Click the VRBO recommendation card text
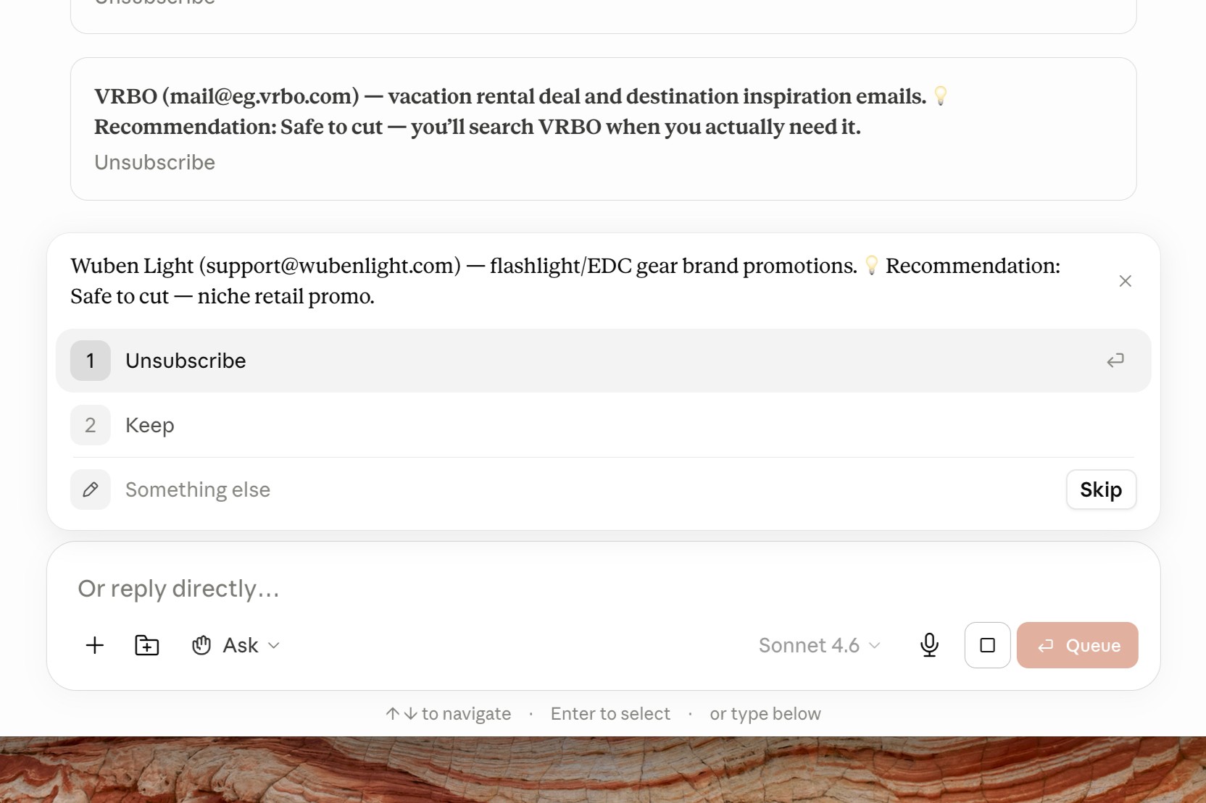The height and width of the screenshot is (803, 1206). pos(520,112)
